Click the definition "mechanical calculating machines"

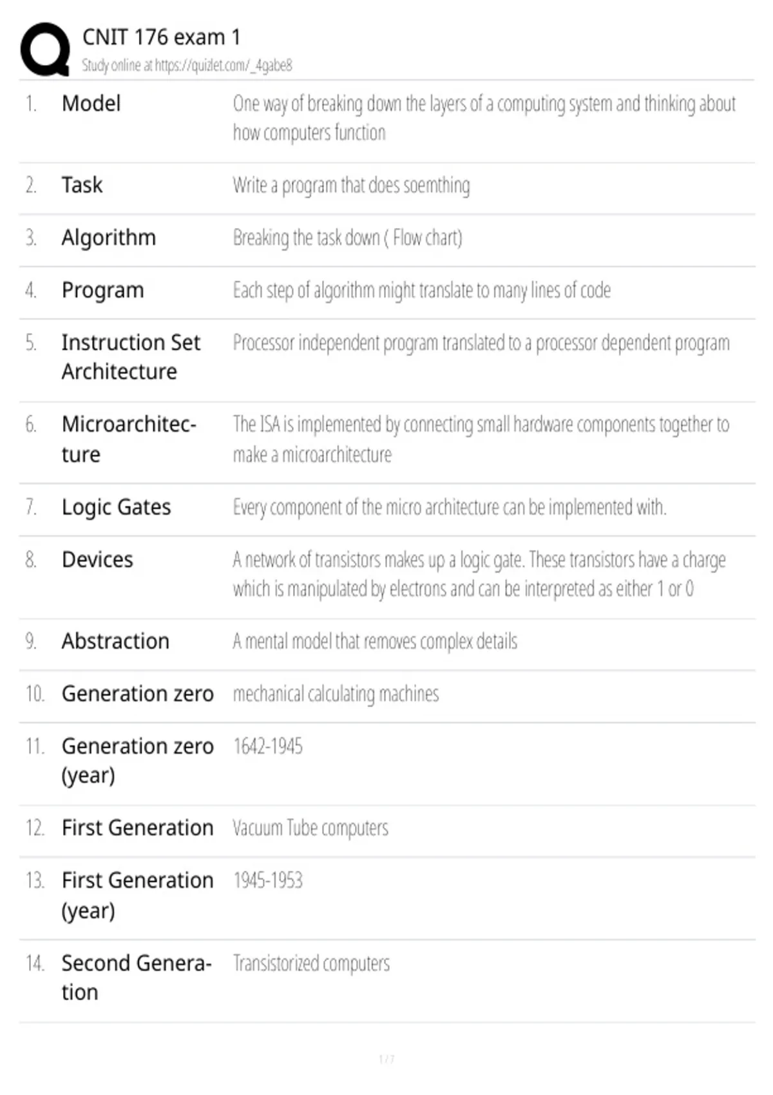(x=336, y=694)
